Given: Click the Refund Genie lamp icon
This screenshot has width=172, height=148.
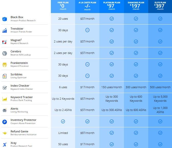Looking at the screenshot, I should pyautogui.click(x=5, y=133).
